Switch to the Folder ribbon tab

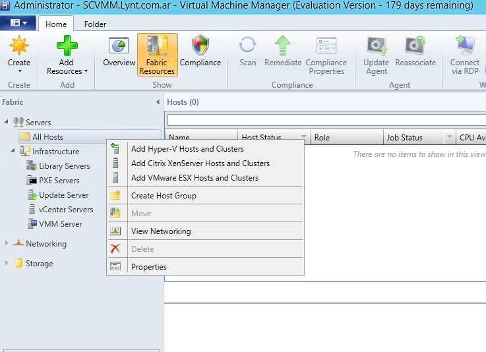click(95, 24)
